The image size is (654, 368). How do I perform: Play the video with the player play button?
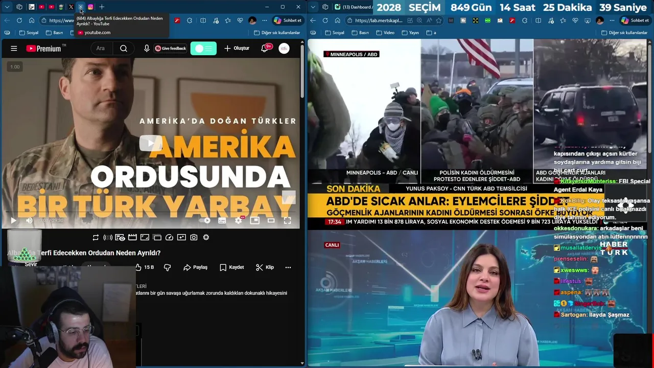pos(14,220)
